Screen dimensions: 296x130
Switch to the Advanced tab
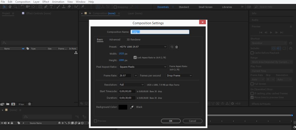coord(115,40)
